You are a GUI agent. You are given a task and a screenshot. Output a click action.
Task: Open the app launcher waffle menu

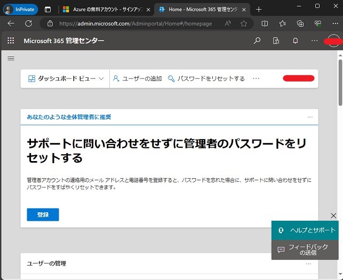tap(11, 41)
